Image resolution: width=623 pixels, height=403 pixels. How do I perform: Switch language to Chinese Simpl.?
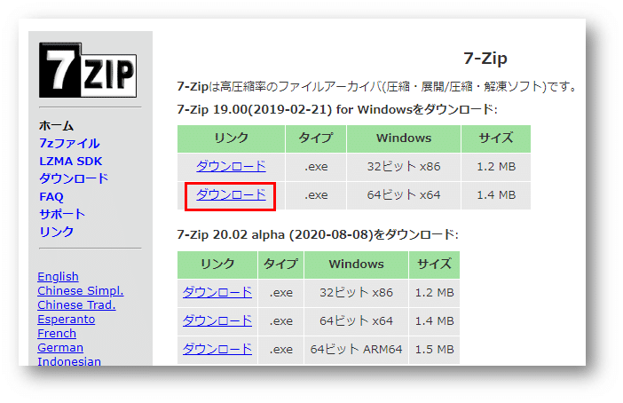80,290
